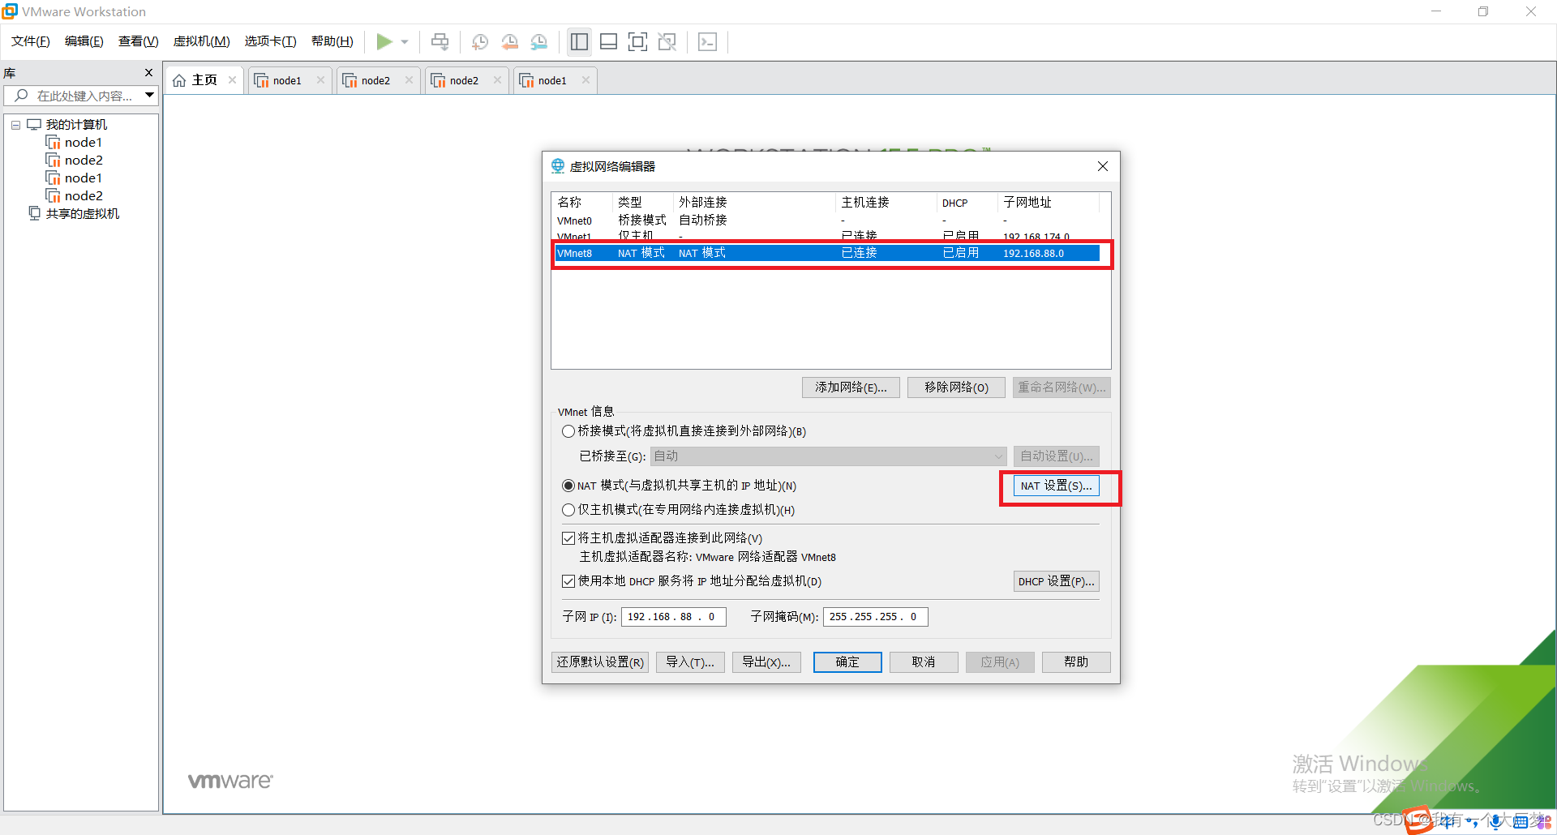The height and width of the screenshot is (835, 1557).
Task: Open the 文件(F) menu
Action: (x=31, y=41)
